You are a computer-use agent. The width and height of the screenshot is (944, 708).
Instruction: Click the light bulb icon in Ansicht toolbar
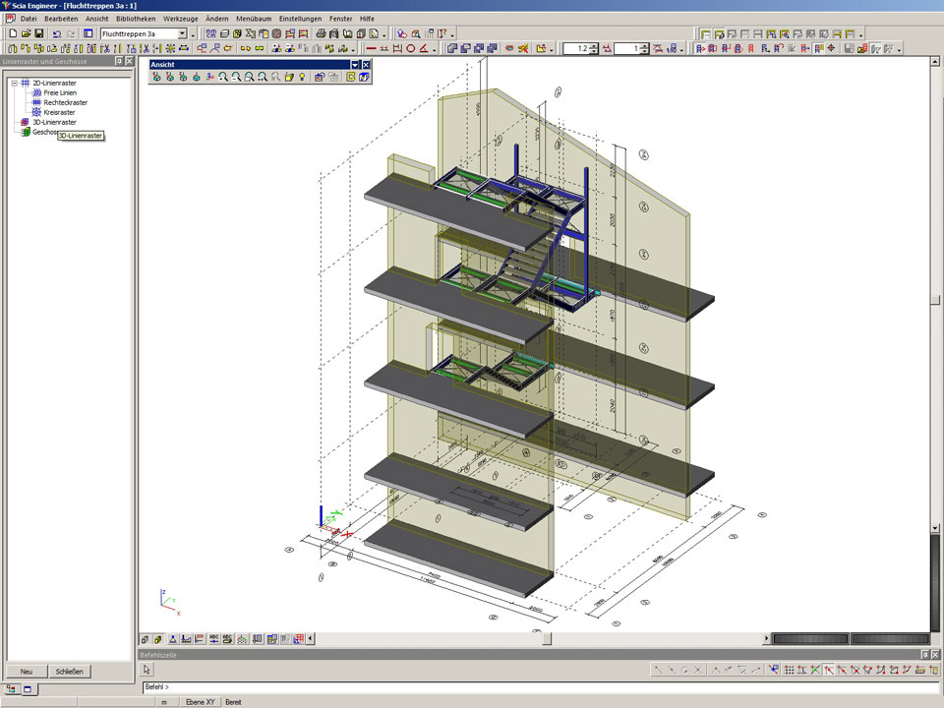pos(302,77)
